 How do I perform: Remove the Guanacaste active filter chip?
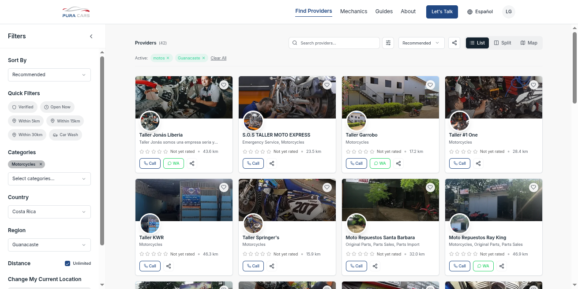[x=203, y=58]
